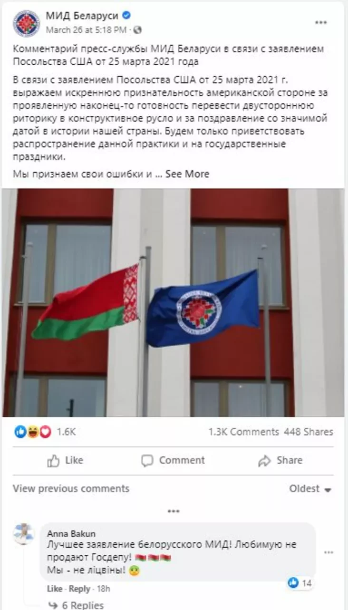Open the 448 Shares link
The image size is (348, 610).
309,432
